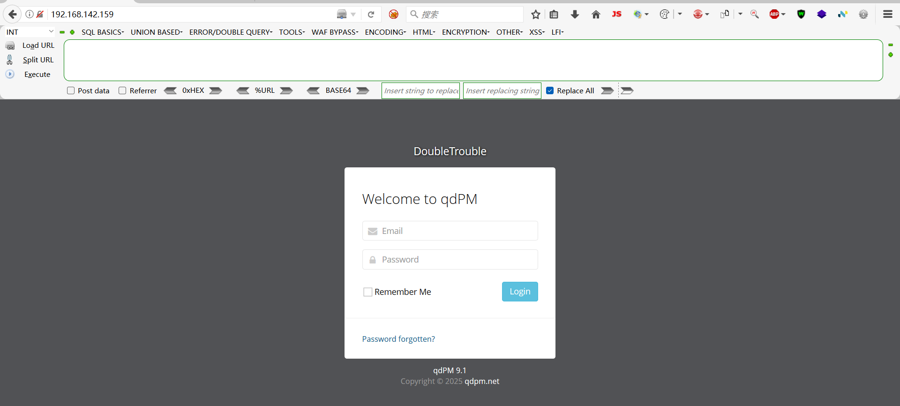Viewport: 900px width, 406px height.
Task: Open downloads arrow icon
Action: click(x=575, y=14)
